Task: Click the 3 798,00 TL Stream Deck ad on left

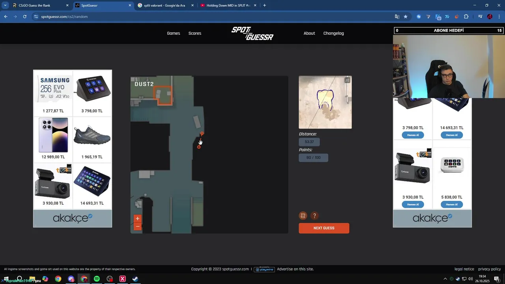Action: [92, 94]
